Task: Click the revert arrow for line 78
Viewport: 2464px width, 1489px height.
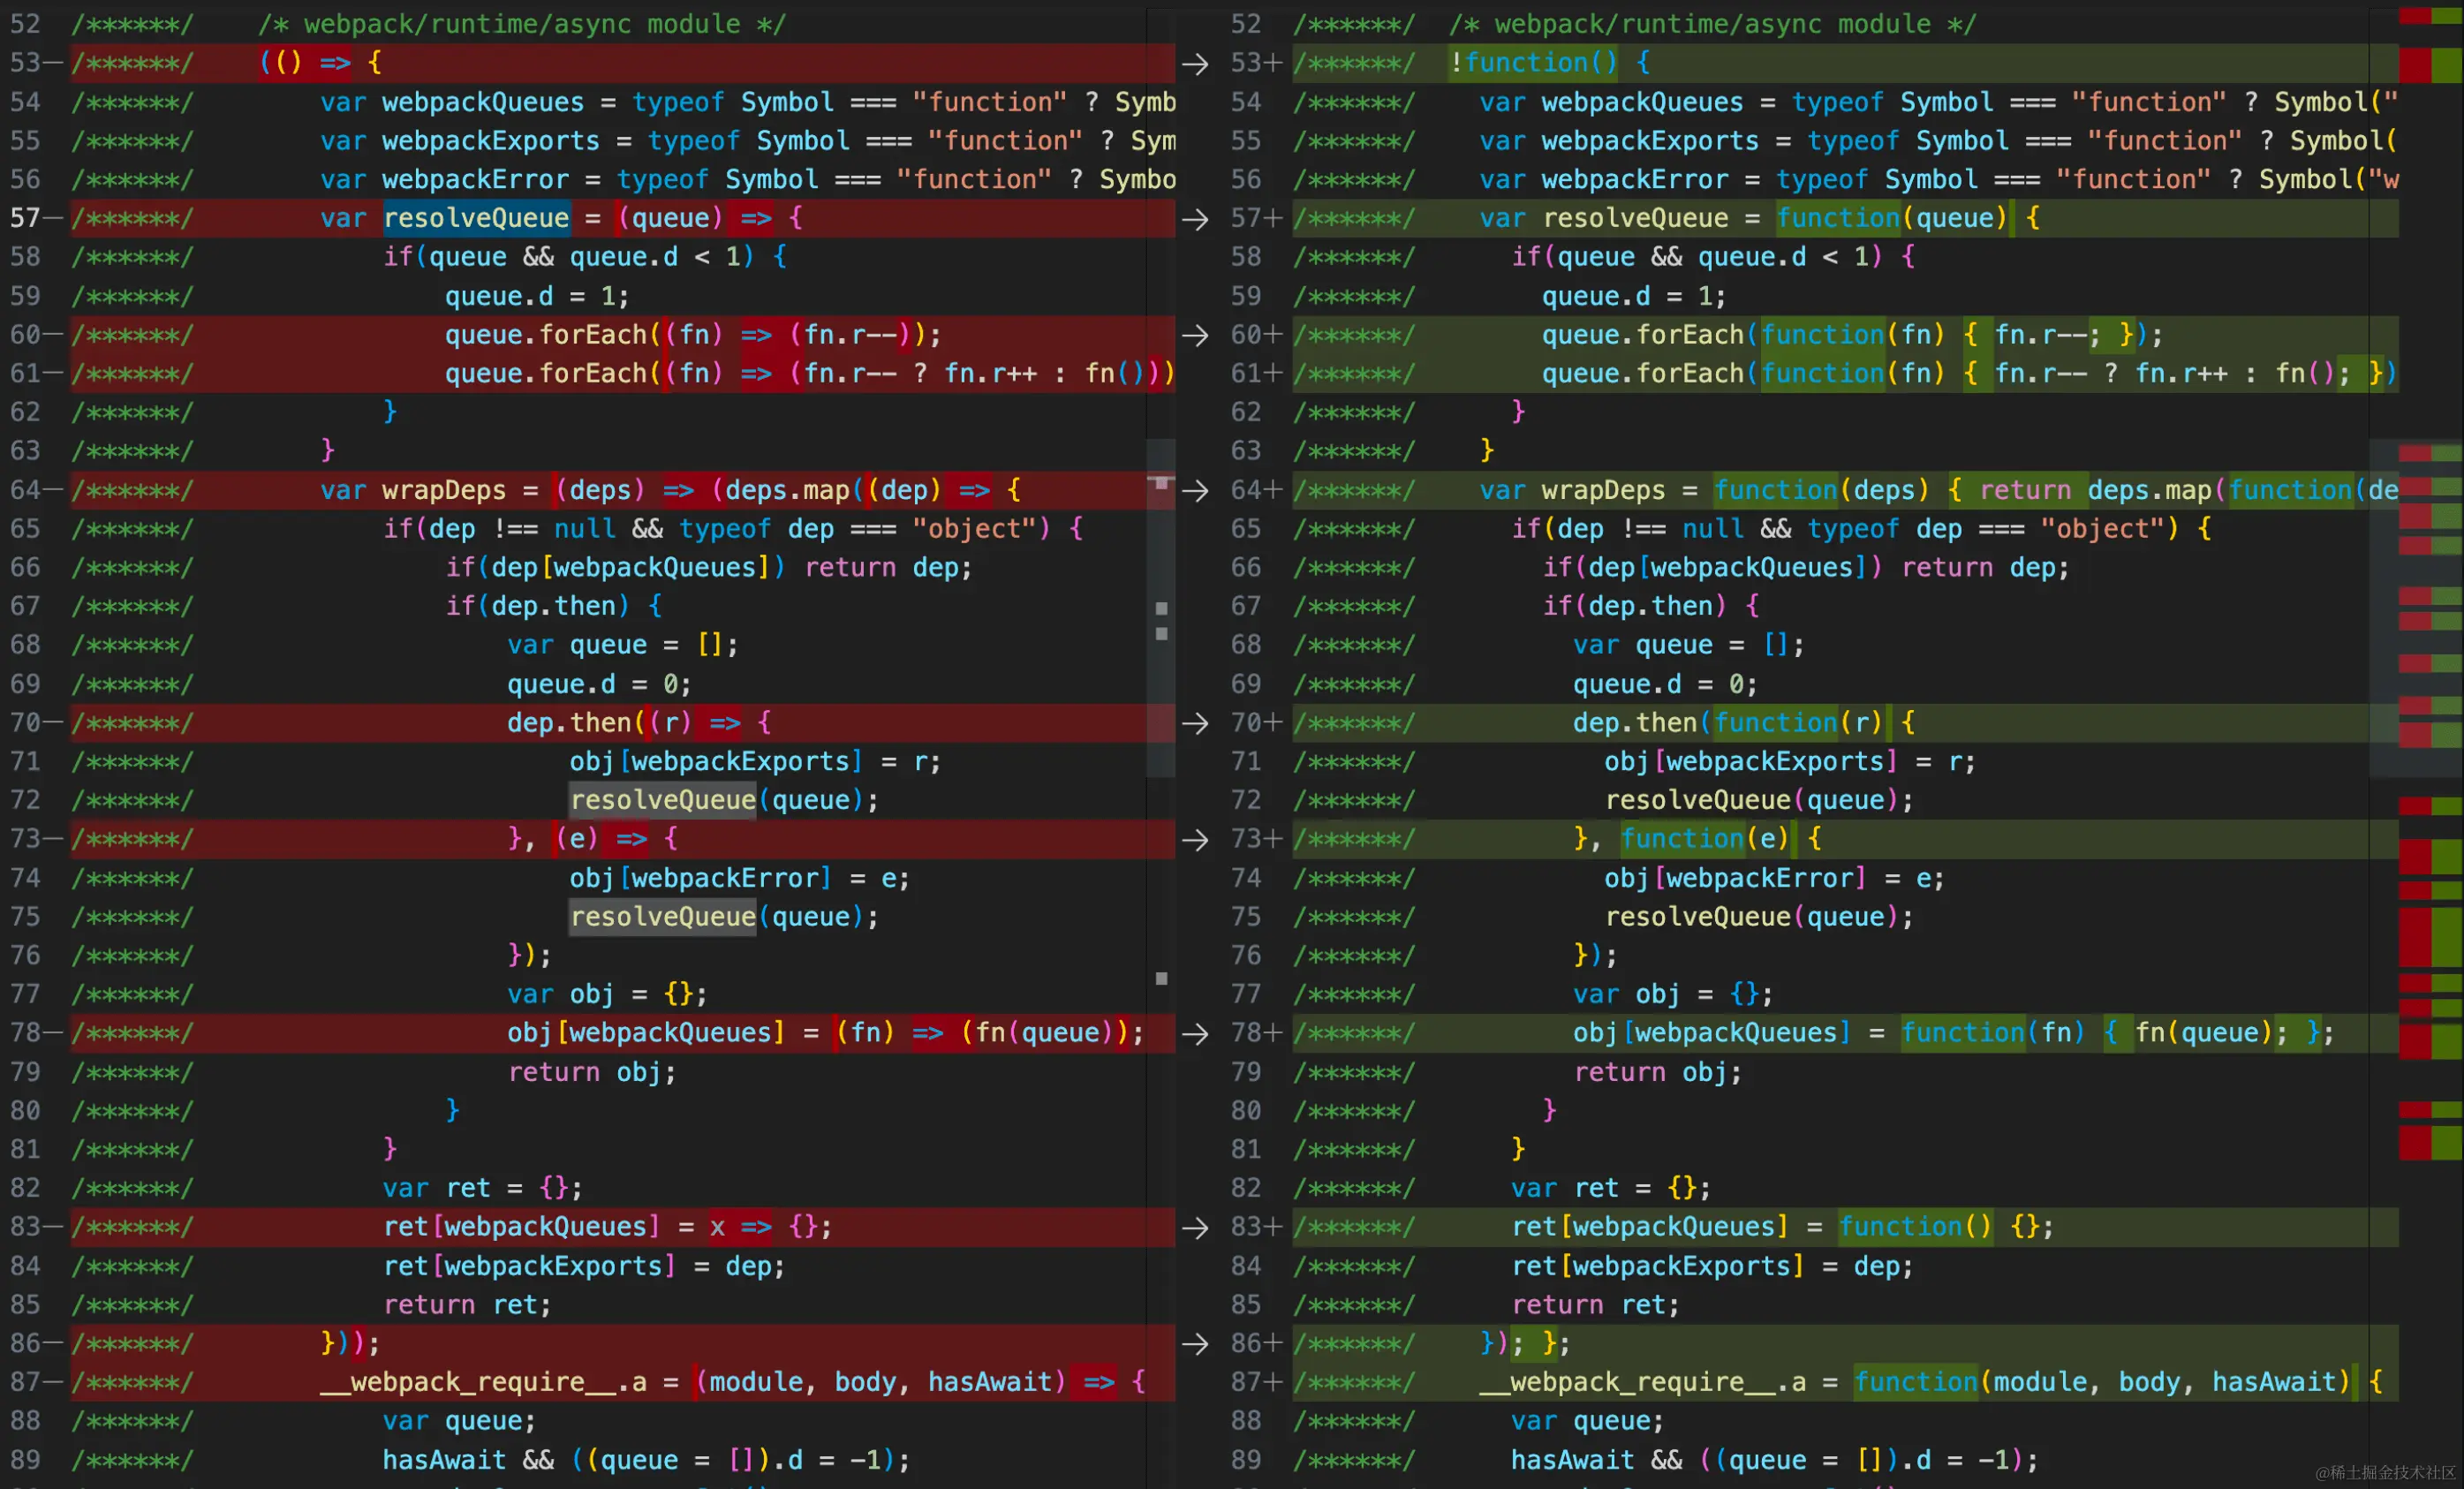Action: click(1195, 1034)
